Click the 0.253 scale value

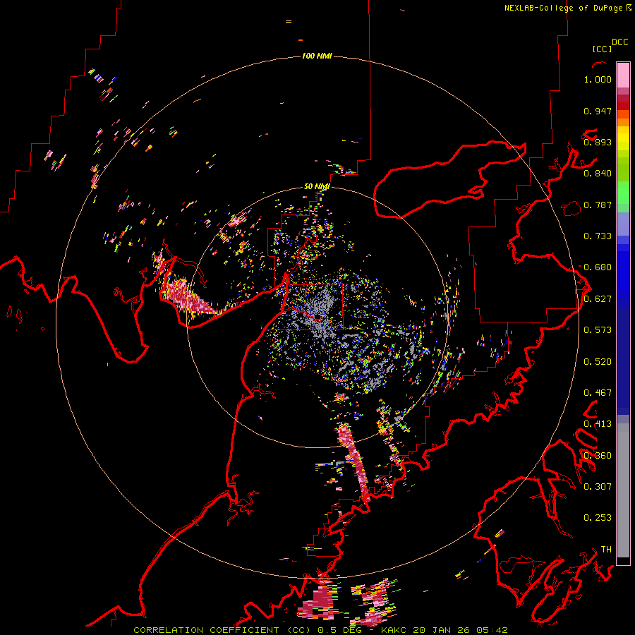coord(598,518)
